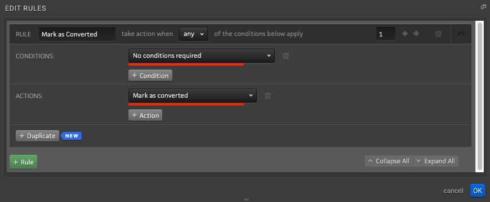Delete the Mark as converted action
The width and height of the screenshot is (490, 202).
point(268,96)
